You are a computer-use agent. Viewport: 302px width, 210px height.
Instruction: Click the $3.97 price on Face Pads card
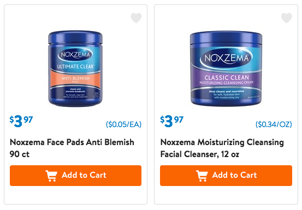tap(21, 121)
